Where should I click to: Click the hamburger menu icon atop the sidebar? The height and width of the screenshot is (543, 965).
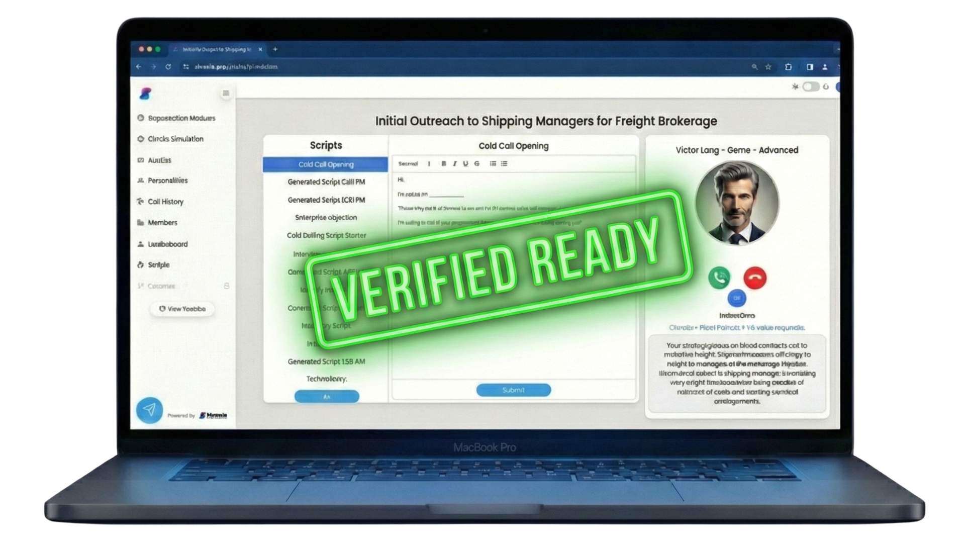226,93
